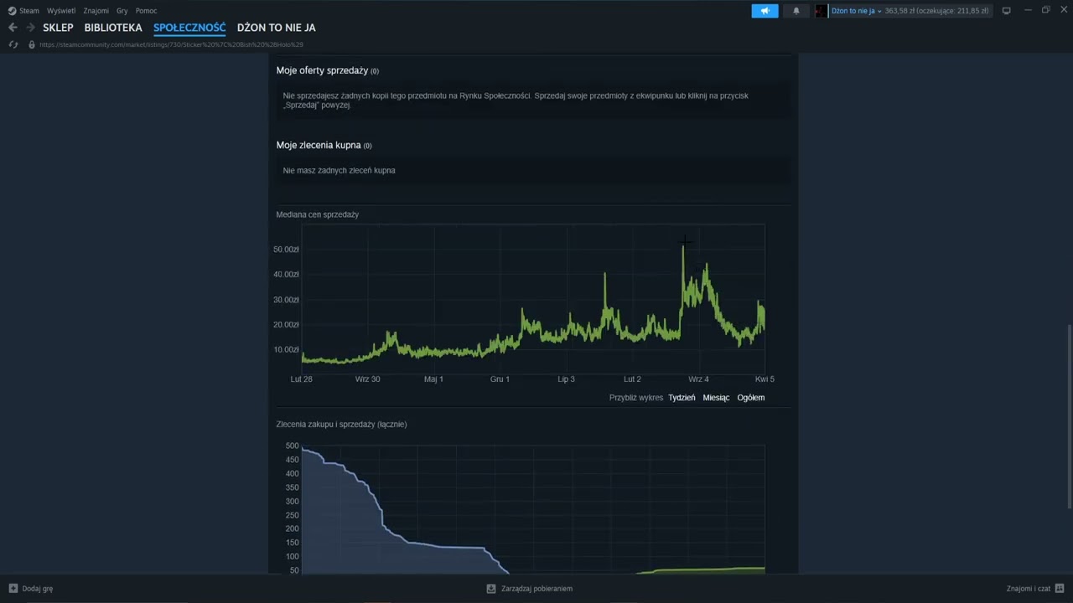The width and height of the screenshot is (1073, 603).
Task: Click the Kwi 5 axis label
Action: pos(765,379)
